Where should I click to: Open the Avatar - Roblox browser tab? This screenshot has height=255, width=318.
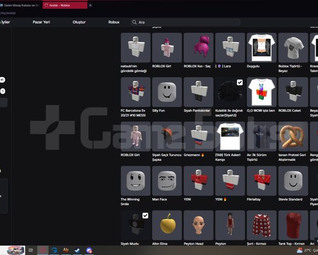click(x=65, y=5)
